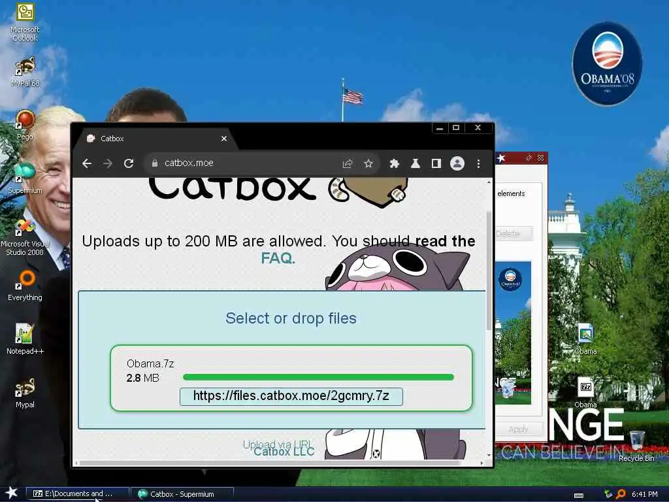The width and height of the screenshot is (669, 502).
Task: Click the 6:41 PM clock
Action: coord(644,494)
